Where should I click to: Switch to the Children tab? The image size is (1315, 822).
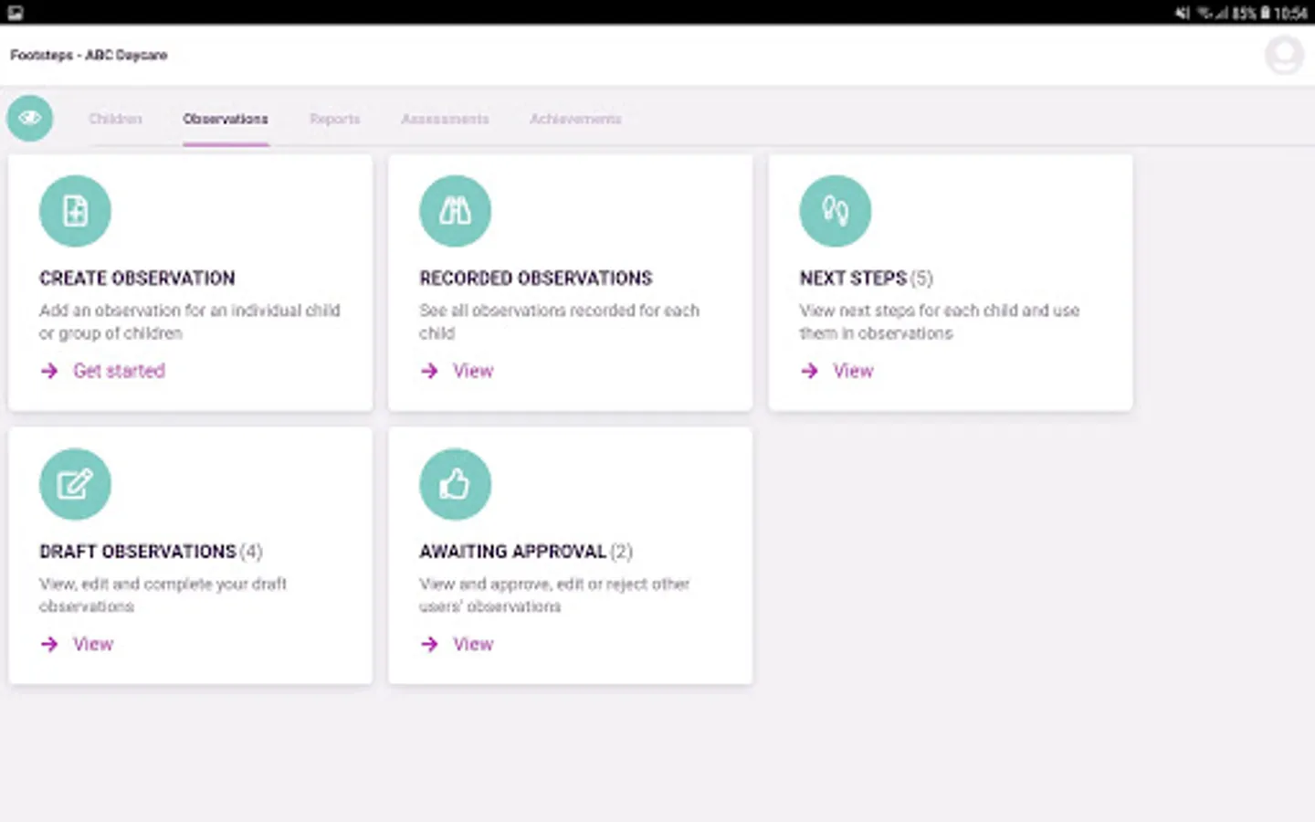[x=116, y=119]
